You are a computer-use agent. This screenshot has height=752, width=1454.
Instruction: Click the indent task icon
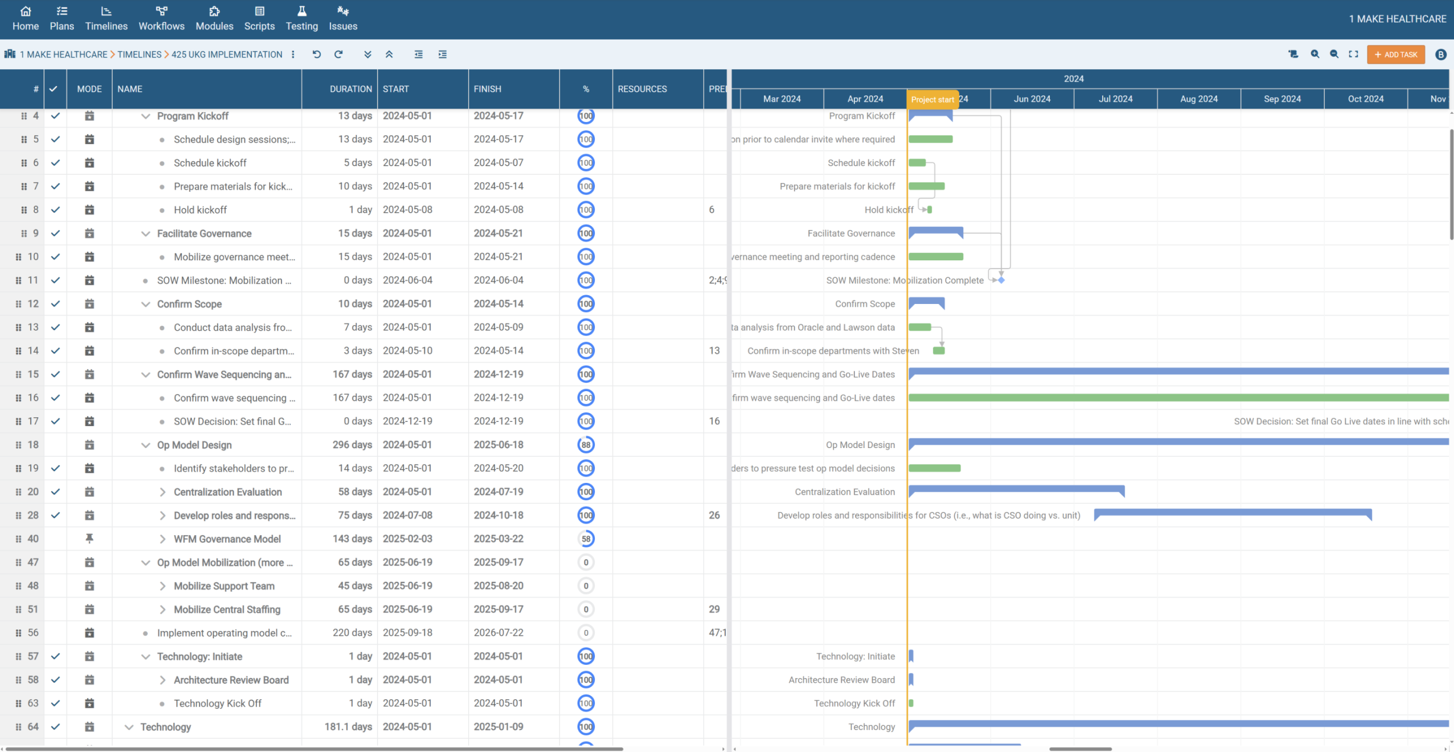point(443,54)
